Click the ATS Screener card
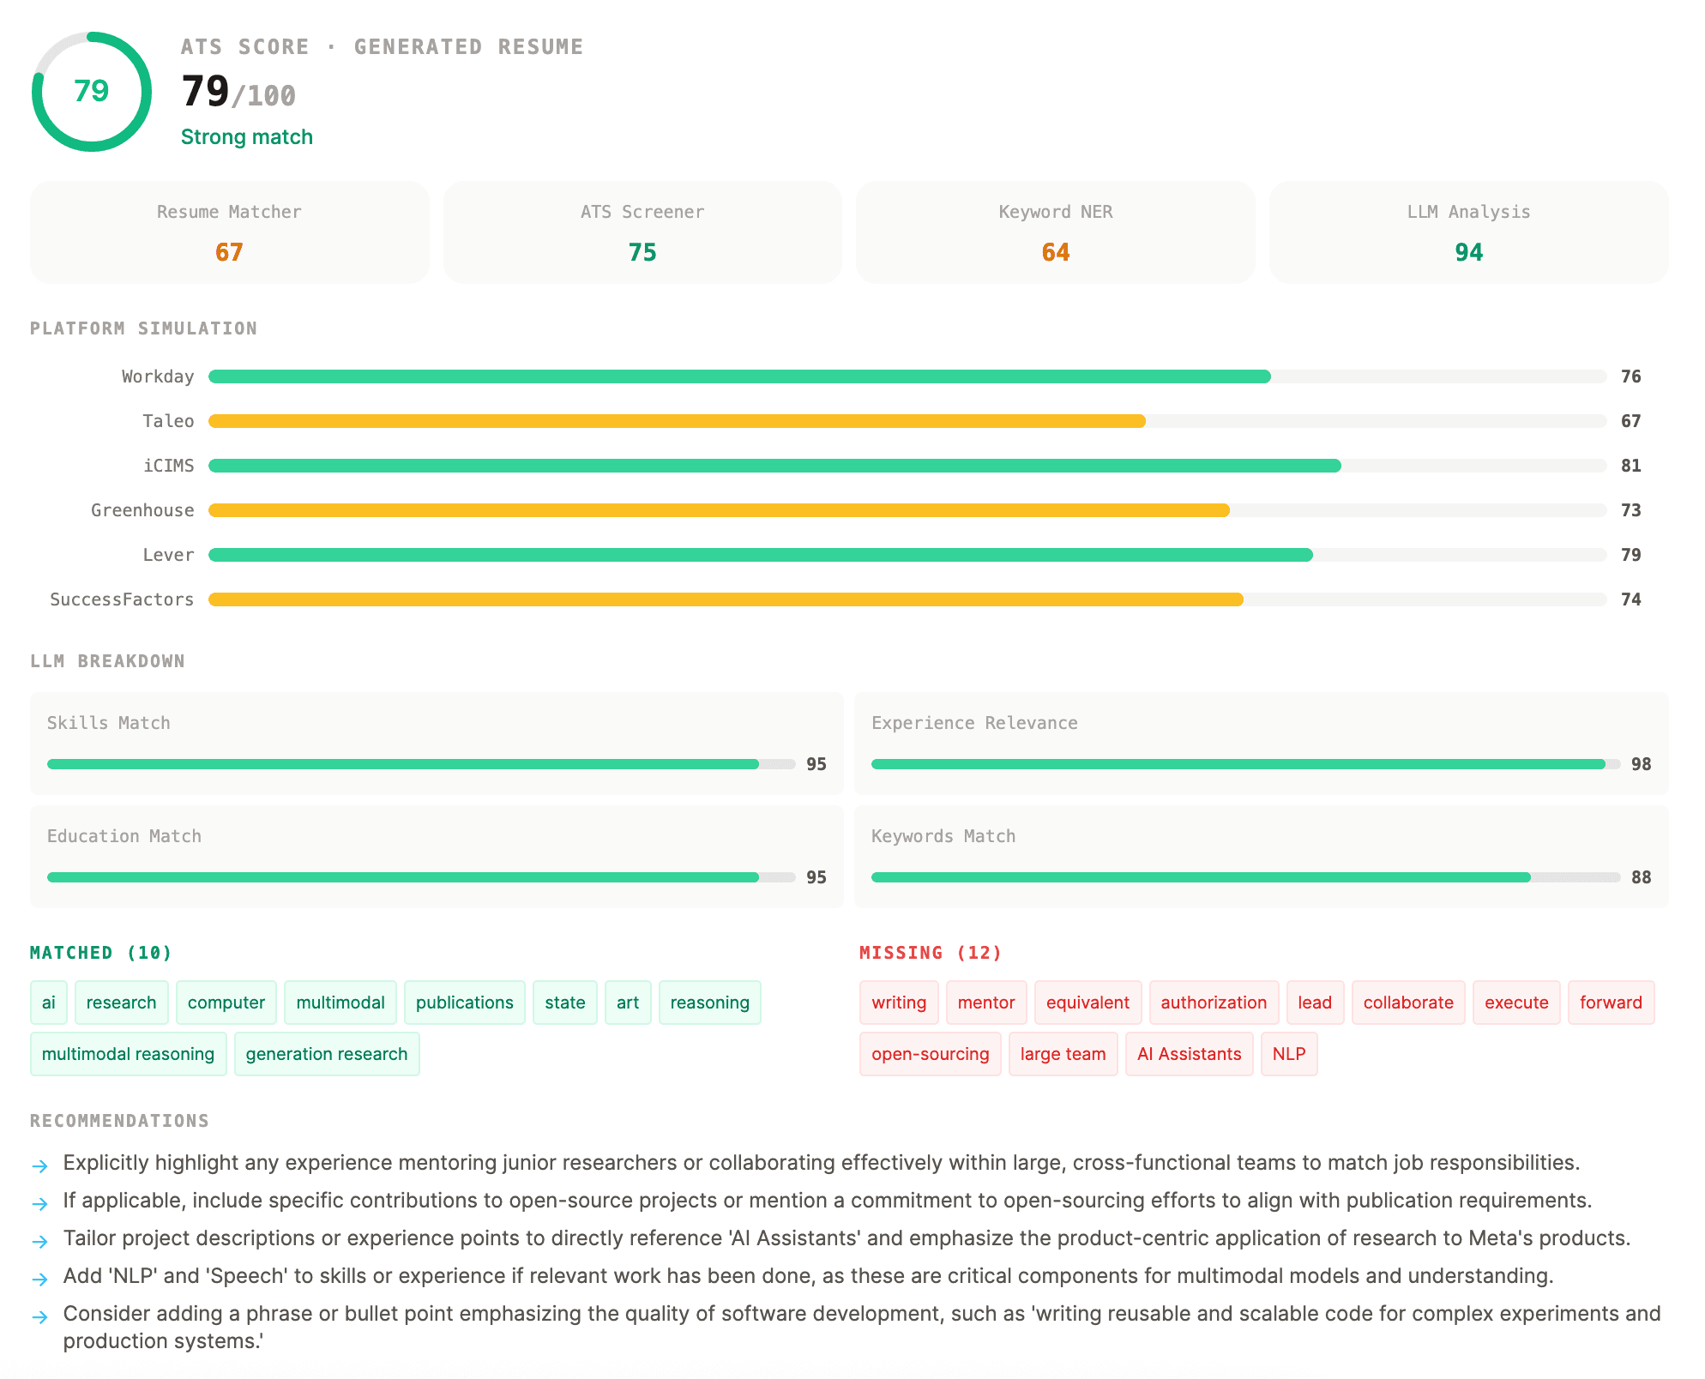Screen dimensions: 1705x1379 coord(642,232)
